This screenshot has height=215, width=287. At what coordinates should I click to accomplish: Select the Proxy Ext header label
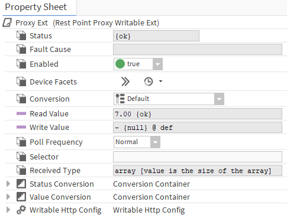31,23
